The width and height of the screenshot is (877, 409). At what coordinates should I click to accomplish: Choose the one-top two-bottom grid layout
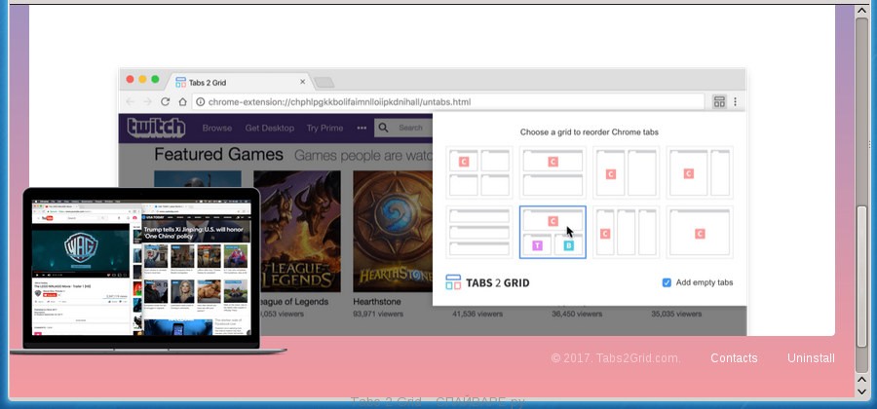coord(553,232)
